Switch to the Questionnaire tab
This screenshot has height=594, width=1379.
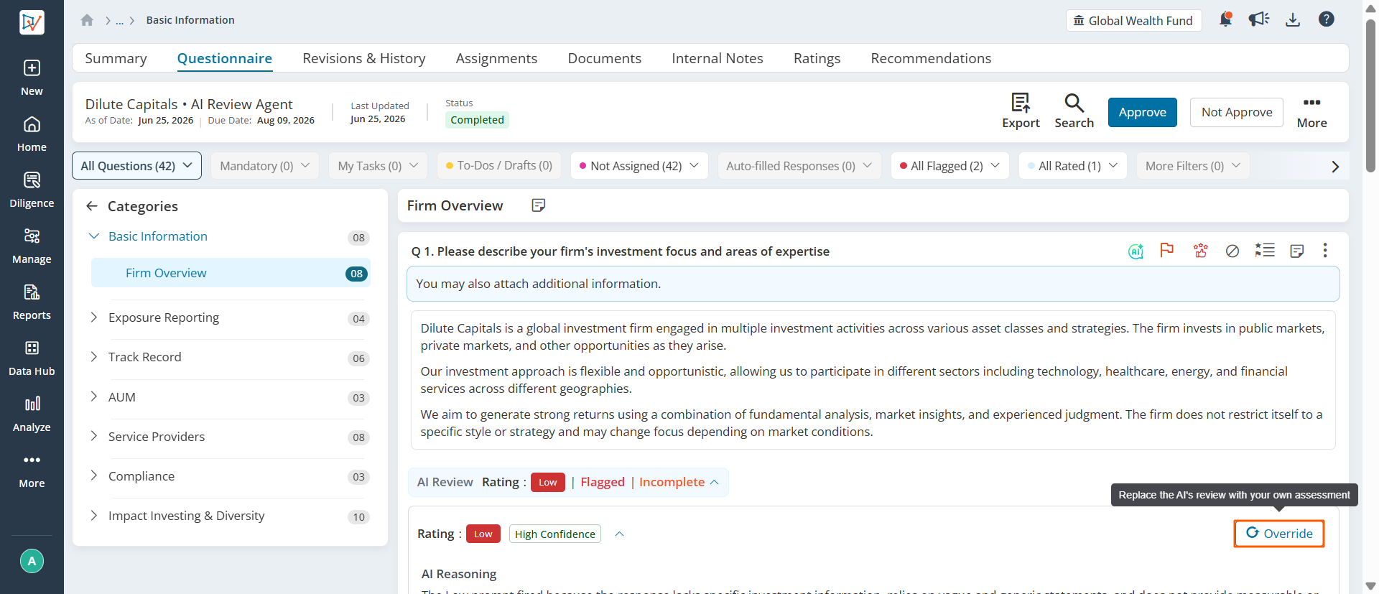click(x=225, y=58)
